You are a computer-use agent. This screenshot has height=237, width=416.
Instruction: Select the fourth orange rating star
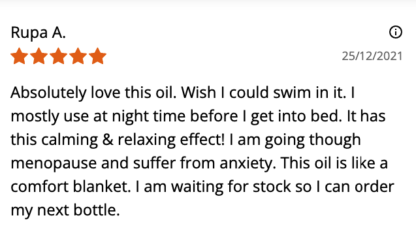pos(78,56)
